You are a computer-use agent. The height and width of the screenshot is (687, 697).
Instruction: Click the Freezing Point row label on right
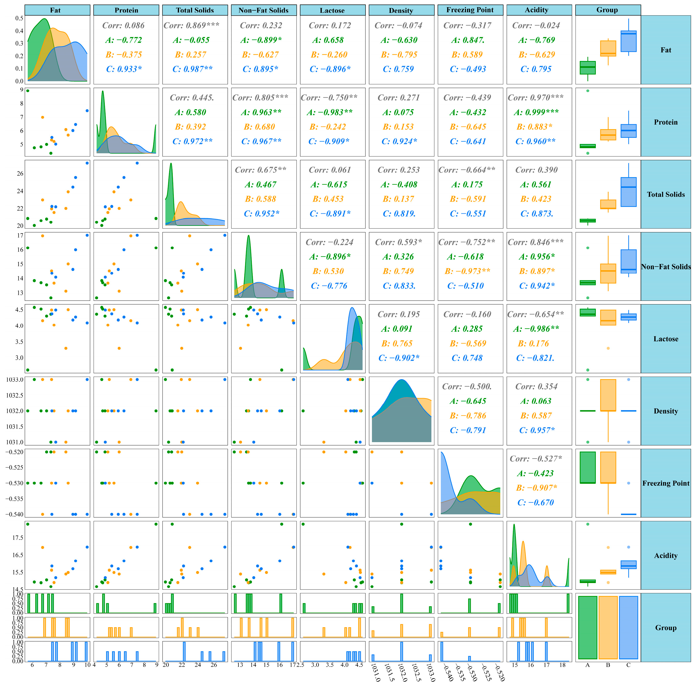point(665,483)
